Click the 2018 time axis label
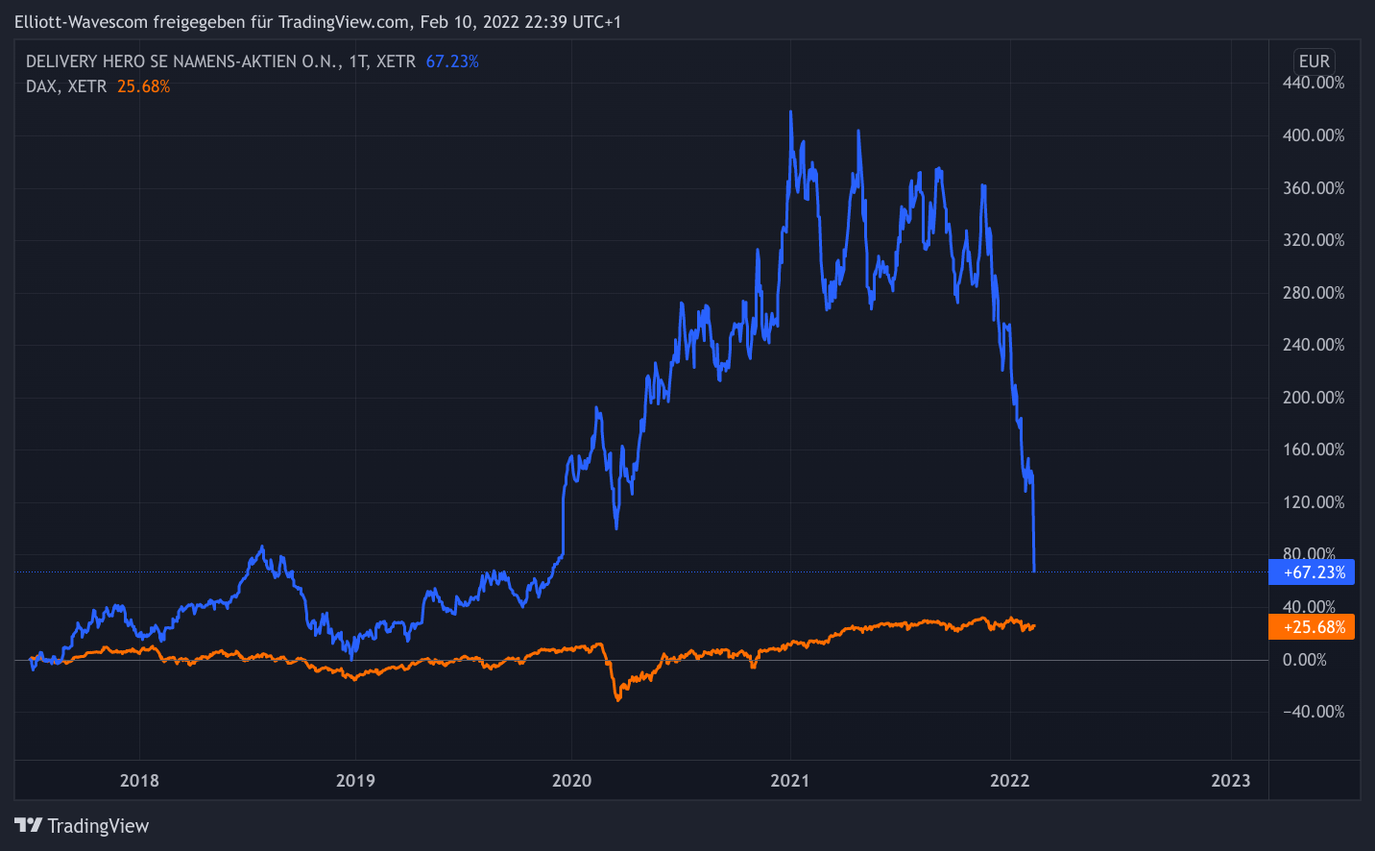1375x851 pixels. pyautogui.click(x=139, y=780)
